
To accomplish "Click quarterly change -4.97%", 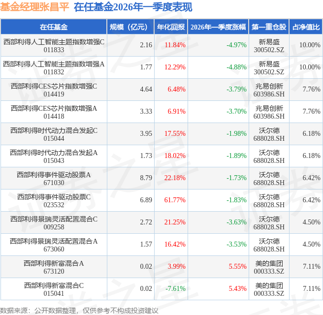I will point(236,45).
